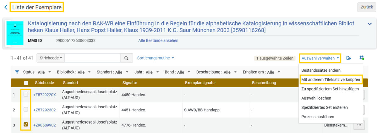Open barcode link +Z57292302
This screenshot has height=133, width=377.
pos(45,110)
